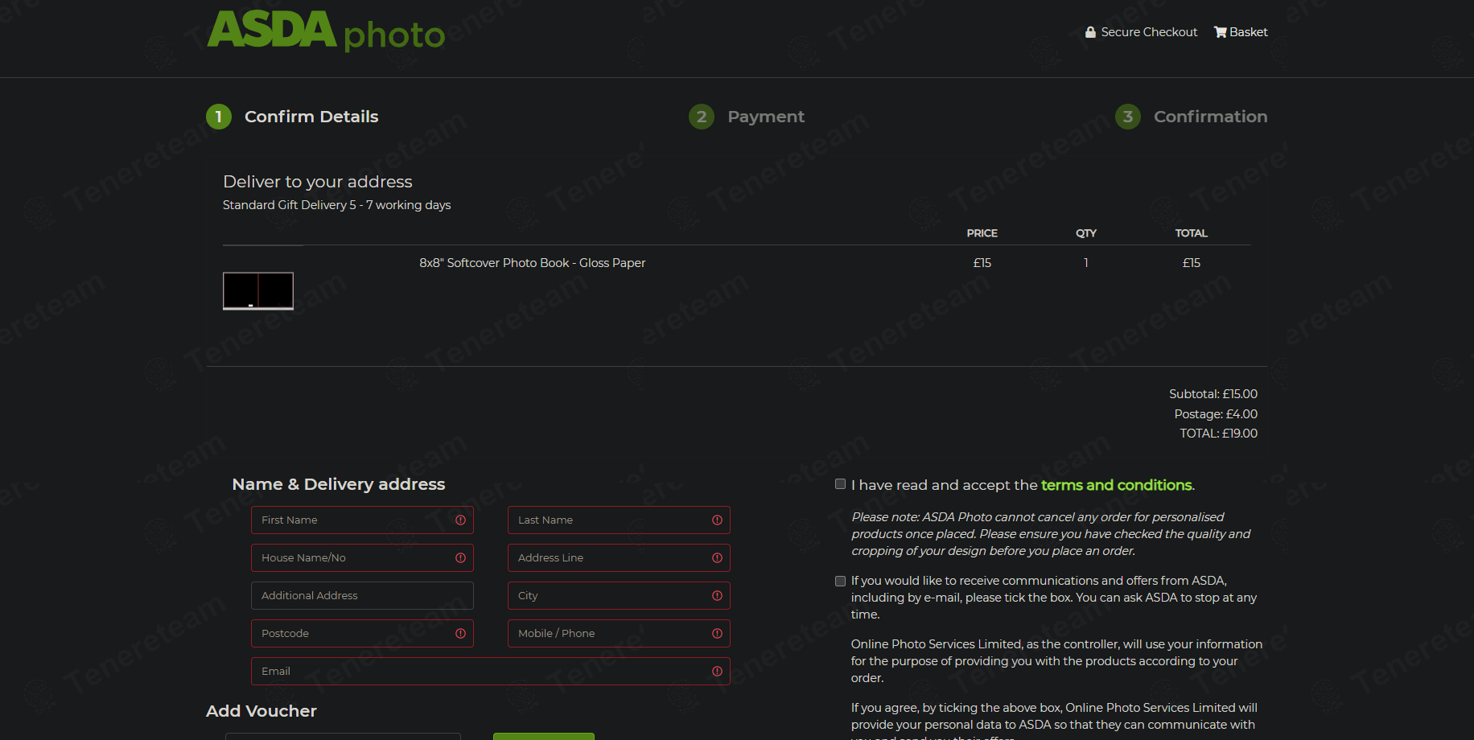This screenshot has height=740, width=1474.
Task: Click Postcode field warning icon
Action: (x=460, y=634)
